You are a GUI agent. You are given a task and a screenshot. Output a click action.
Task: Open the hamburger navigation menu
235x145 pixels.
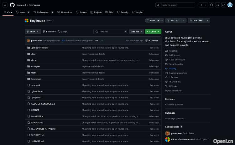point(5,5)
